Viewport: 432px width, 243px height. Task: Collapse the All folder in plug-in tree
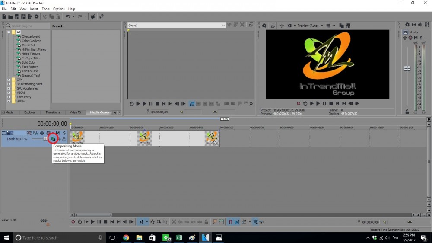pos(9,32)
